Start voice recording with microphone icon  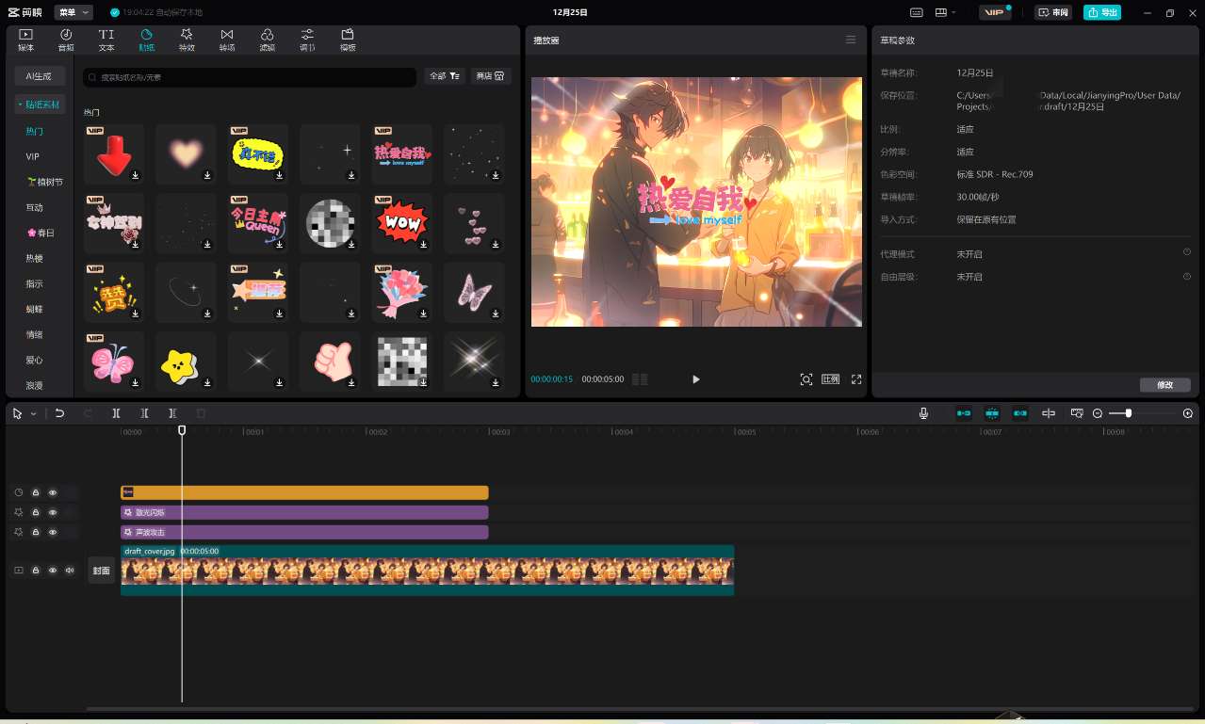(924, 413)
